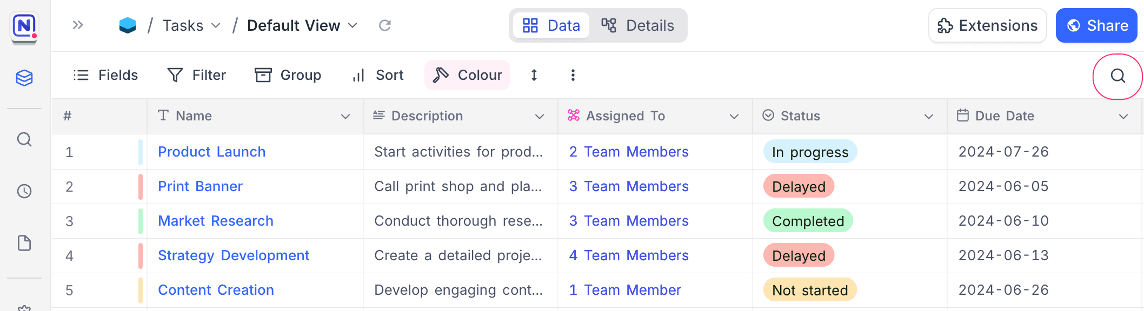
Task: Switch to the Details tab
Action: click(638, 25)
